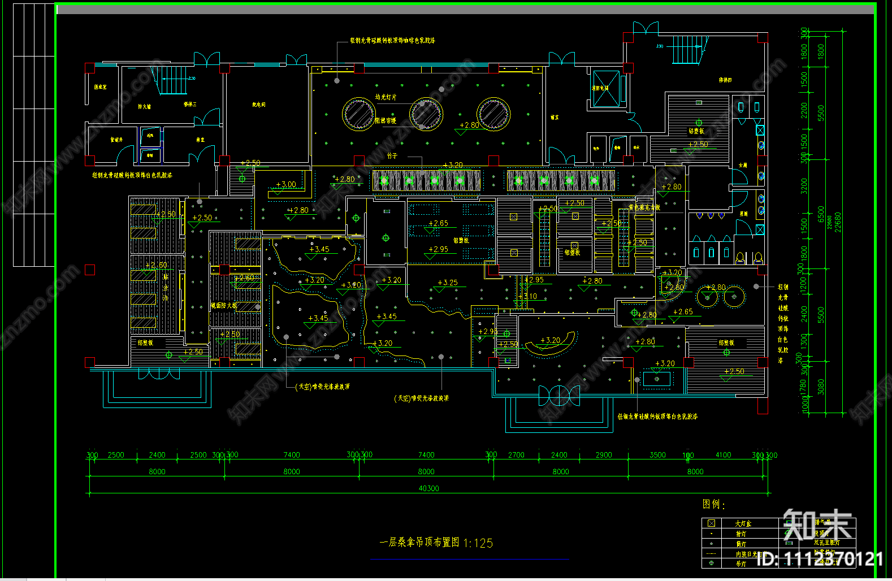Select the 均光灯片 annotation
892x581 pixels.
(386, 98)
